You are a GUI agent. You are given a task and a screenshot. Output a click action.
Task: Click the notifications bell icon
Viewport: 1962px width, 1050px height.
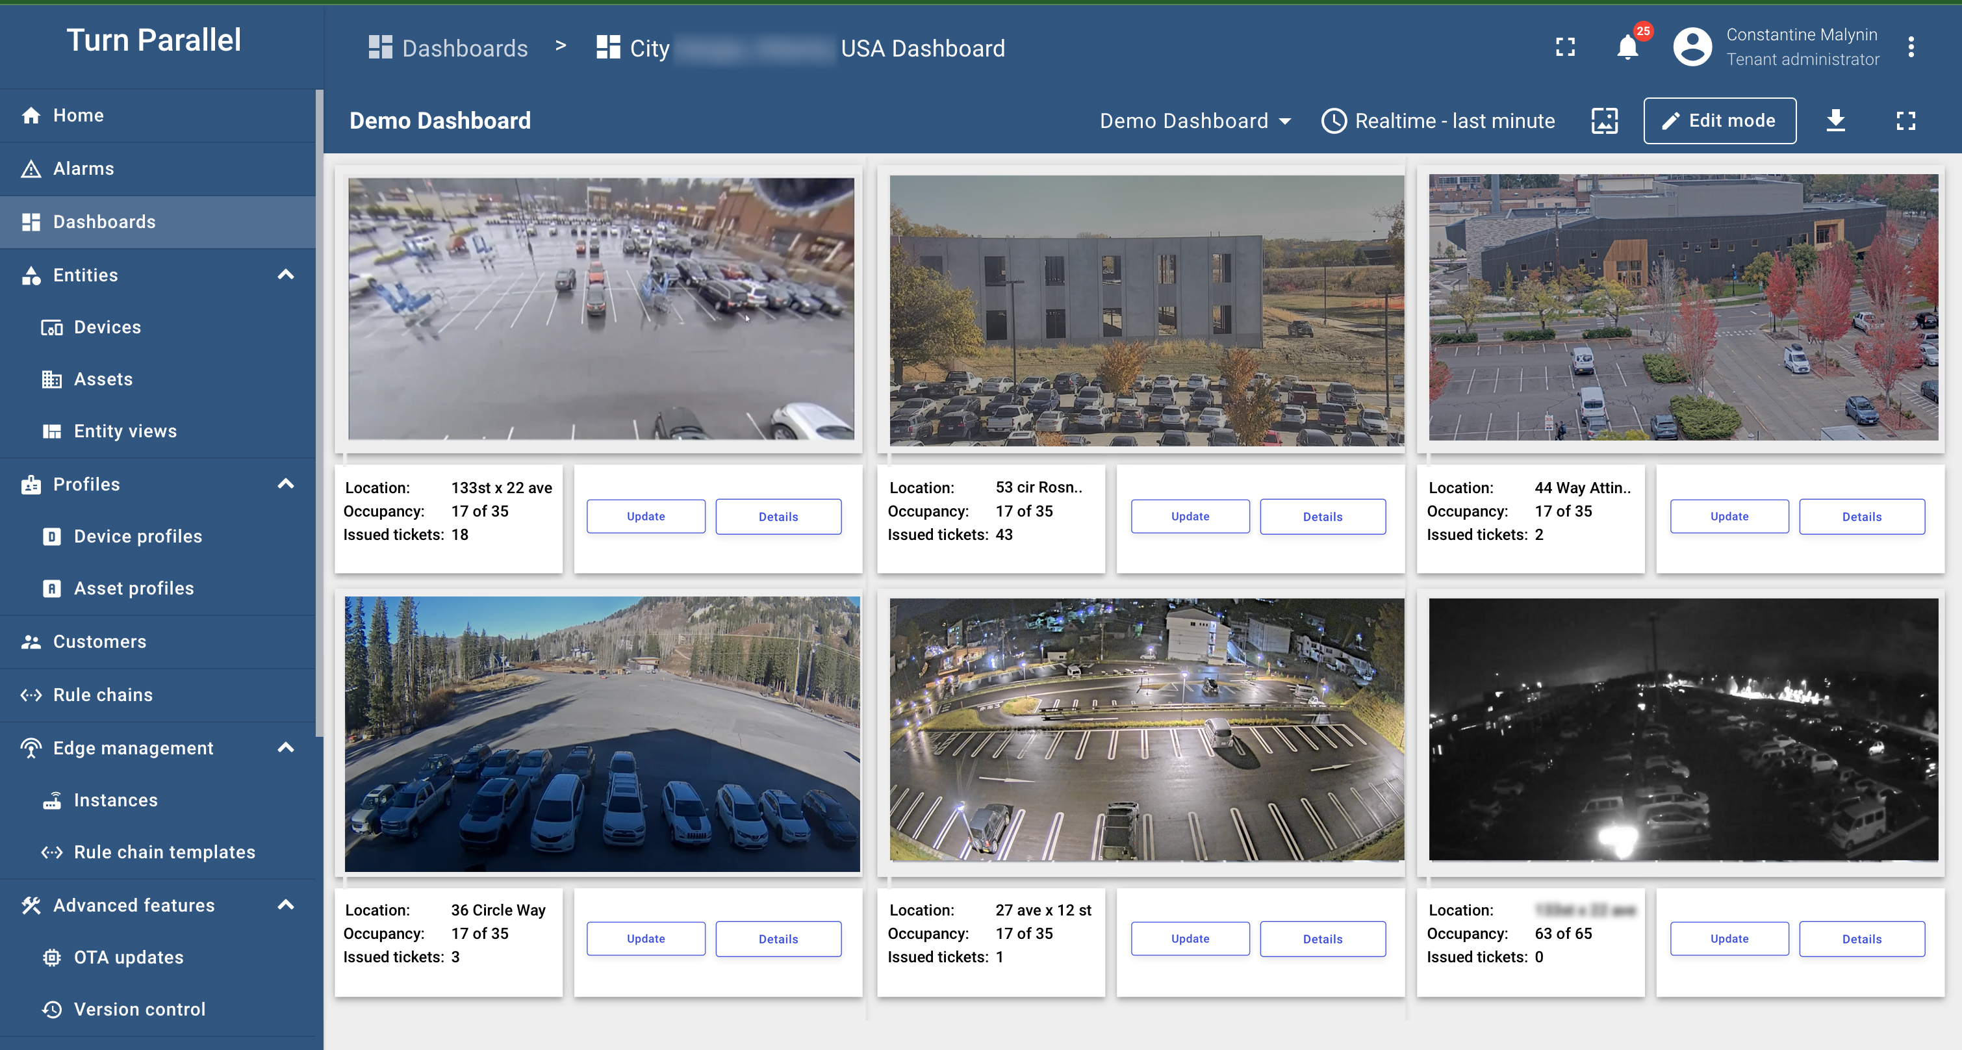click(x=1627, y=47)
